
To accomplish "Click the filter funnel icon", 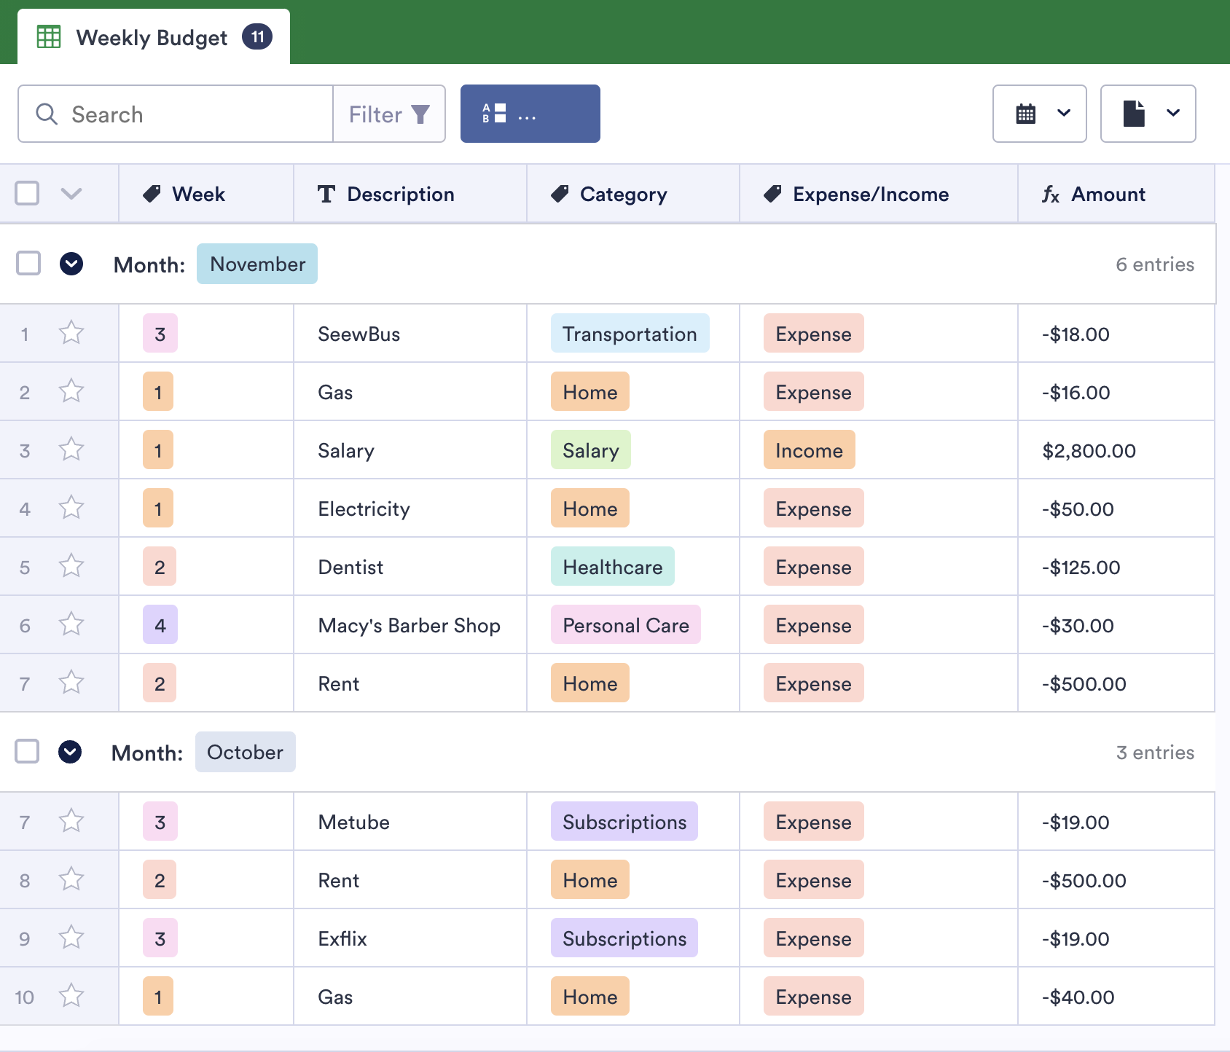I will pos(420,114).
